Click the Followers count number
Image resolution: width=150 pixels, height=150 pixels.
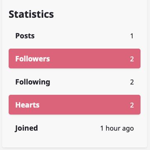[132, 59]
